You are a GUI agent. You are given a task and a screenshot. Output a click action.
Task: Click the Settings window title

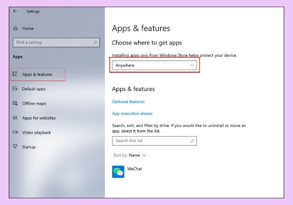(x=33, y=11)
